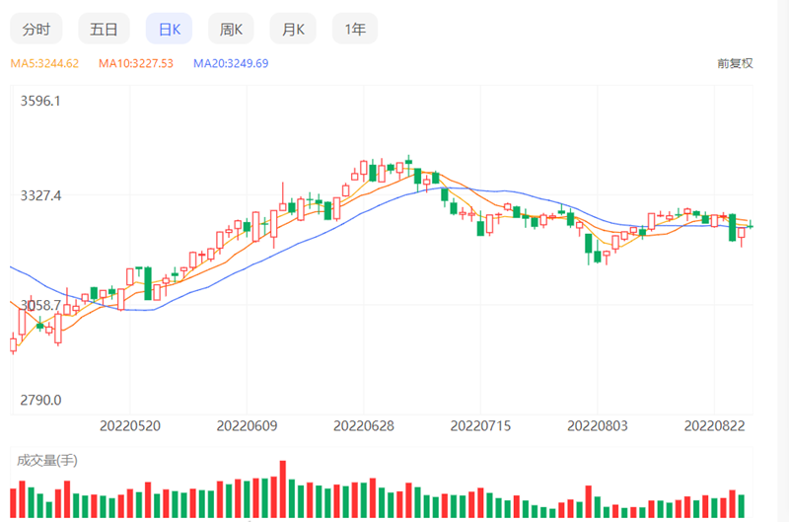The height and width of the screenshot is (522, 789).
Task: Select the 20220822 date marker
Action: tap(714, 426)
